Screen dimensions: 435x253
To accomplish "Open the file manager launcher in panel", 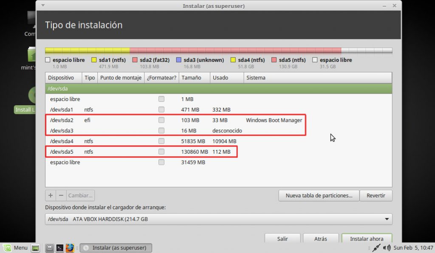I will (x=50, y=248).
